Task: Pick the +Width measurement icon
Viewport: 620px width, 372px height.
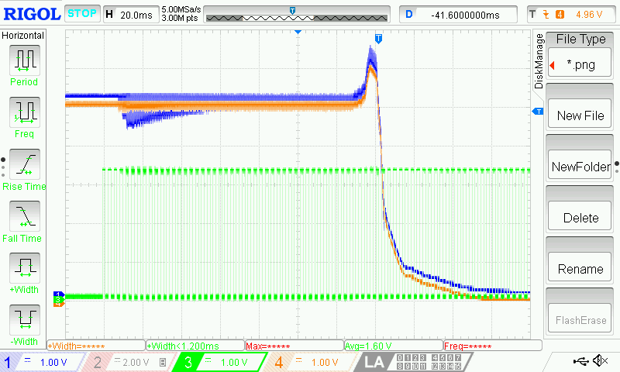Action: pos(23,270)
